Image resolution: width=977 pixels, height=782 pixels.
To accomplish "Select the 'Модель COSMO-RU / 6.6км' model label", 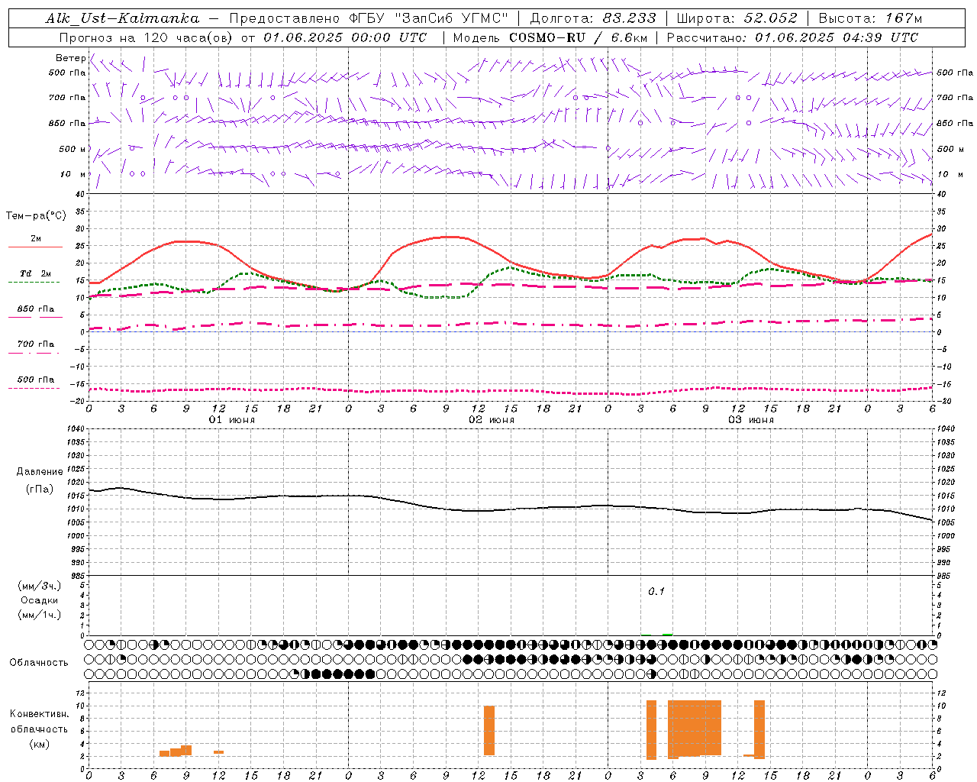I will [550, 37].
